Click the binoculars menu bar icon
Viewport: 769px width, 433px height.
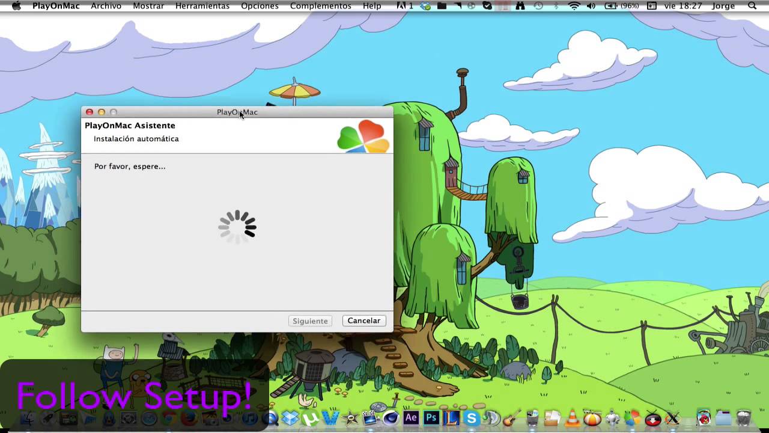520,5
